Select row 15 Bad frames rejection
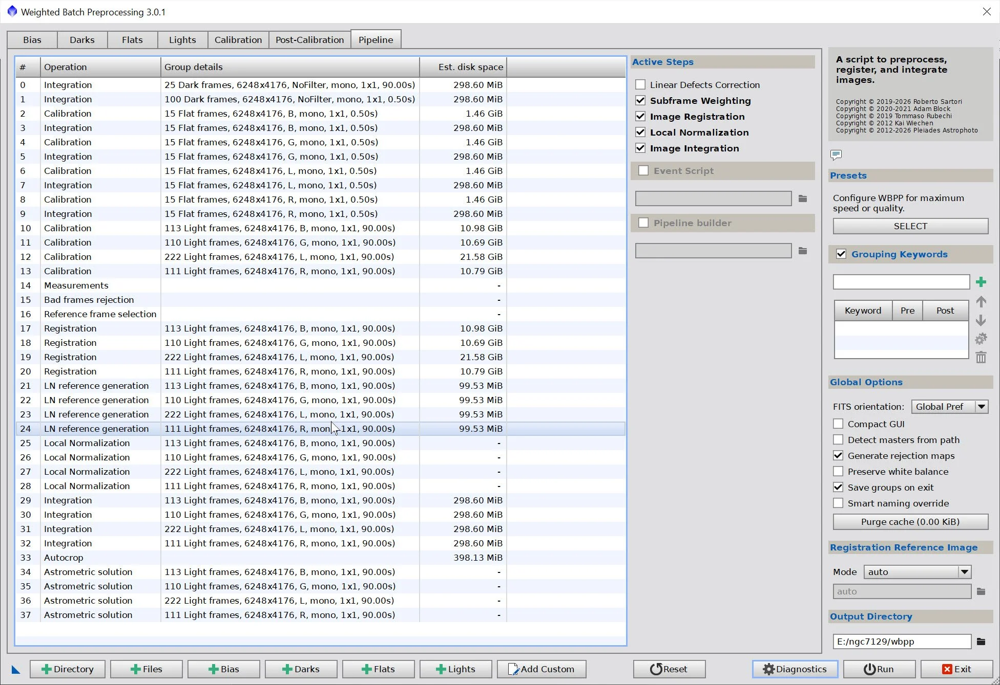 [x=320, y=300]
